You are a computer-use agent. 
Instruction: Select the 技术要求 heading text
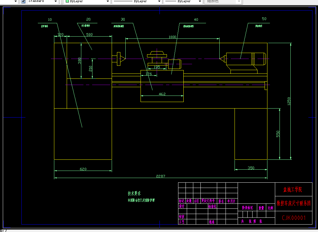point(134,193)
